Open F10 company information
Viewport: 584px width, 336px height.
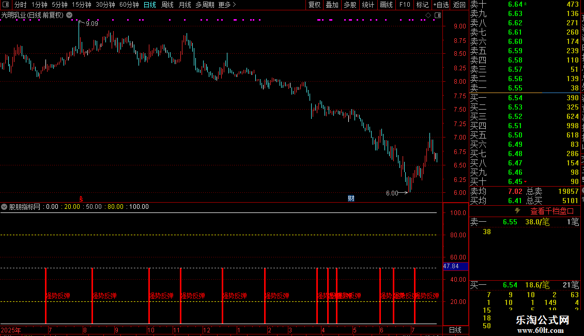405,5
